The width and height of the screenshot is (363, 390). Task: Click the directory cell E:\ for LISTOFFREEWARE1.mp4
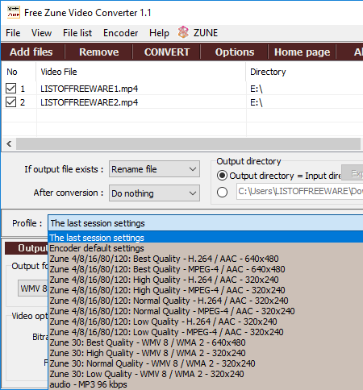[305, 89]
